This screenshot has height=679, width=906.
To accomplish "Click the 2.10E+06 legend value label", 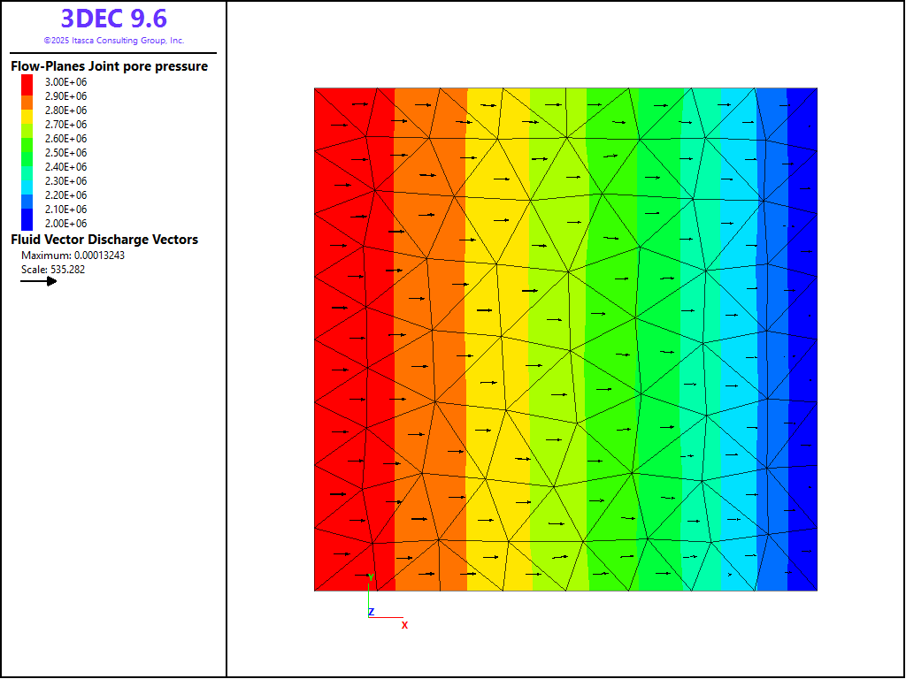I will pyautogui.click(x=65, y=210).
